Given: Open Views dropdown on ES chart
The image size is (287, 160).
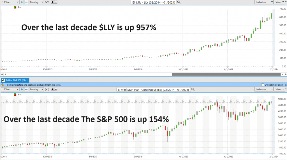Looking at the screenshot, I should tap(279, 89).
